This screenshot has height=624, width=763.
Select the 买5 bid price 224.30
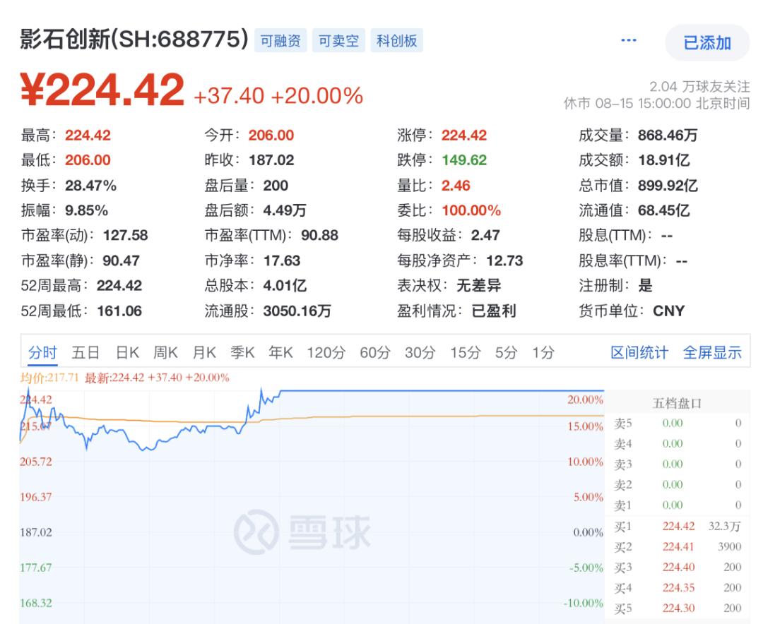[678, 608]
